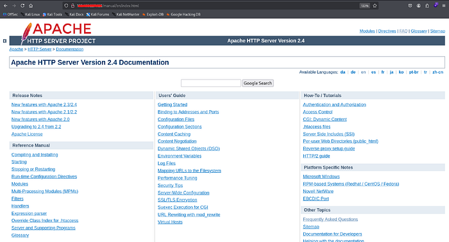Open the Kali Tools bookmark
The image size is (449, 242).
(x=53, y=14)
